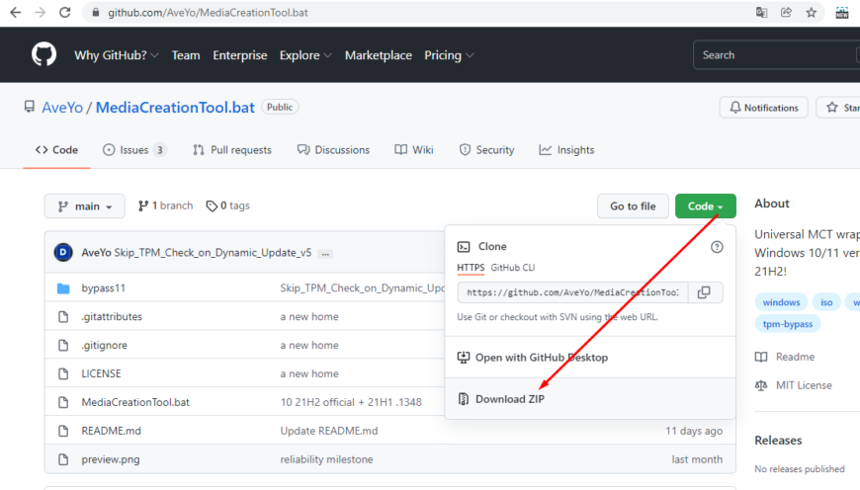Open the main branch dropdown

85,205
